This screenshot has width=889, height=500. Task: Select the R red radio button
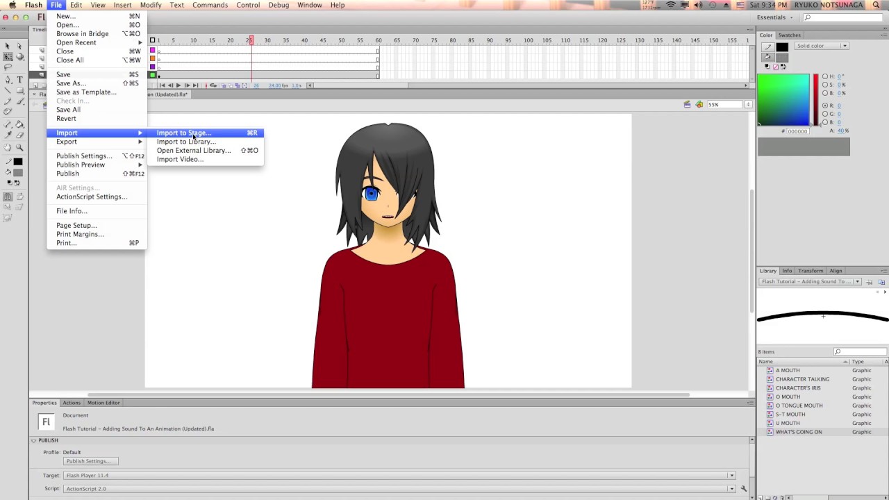[825, 106]
